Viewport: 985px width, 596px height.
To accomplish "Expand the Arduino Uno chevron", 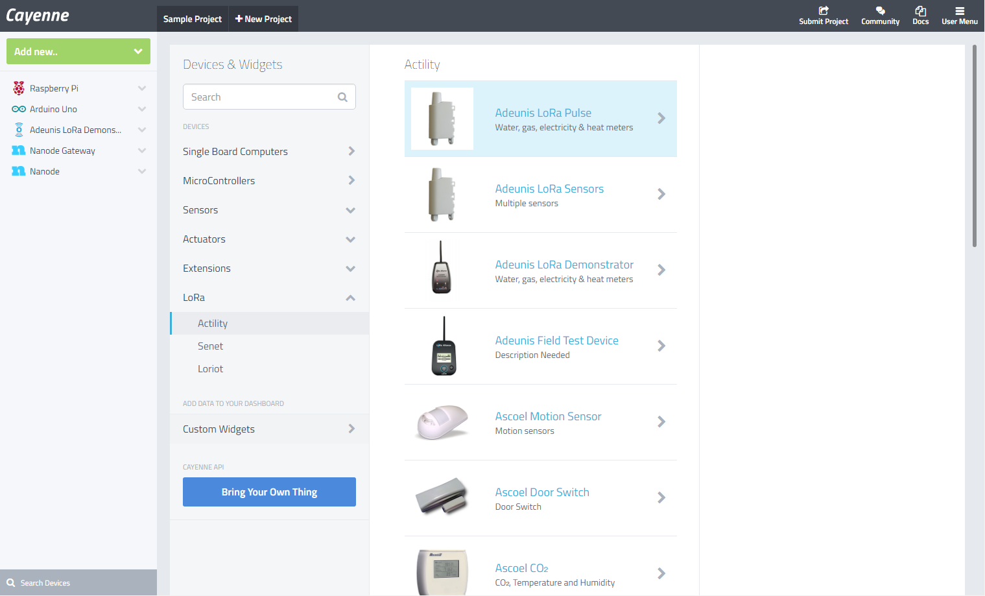I will (142, 109).
